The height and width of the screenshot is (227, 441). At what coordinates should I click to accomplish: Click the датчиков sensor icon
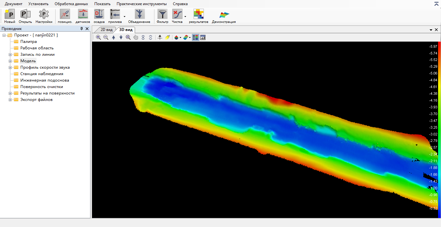[x=83, y=15]
